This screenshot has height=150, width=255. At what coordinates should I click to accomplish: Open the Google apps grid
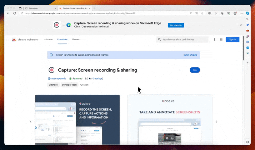[221, 40]
